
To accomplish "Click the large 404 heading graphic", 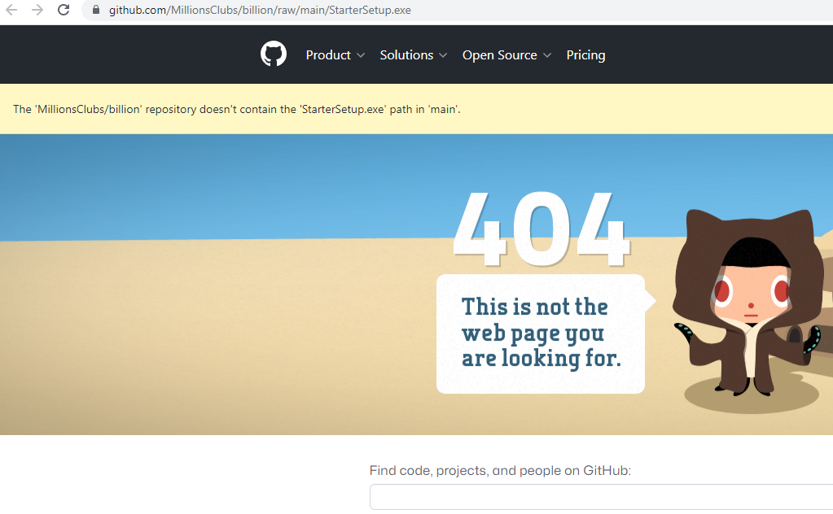I will (x=541, y=229).
